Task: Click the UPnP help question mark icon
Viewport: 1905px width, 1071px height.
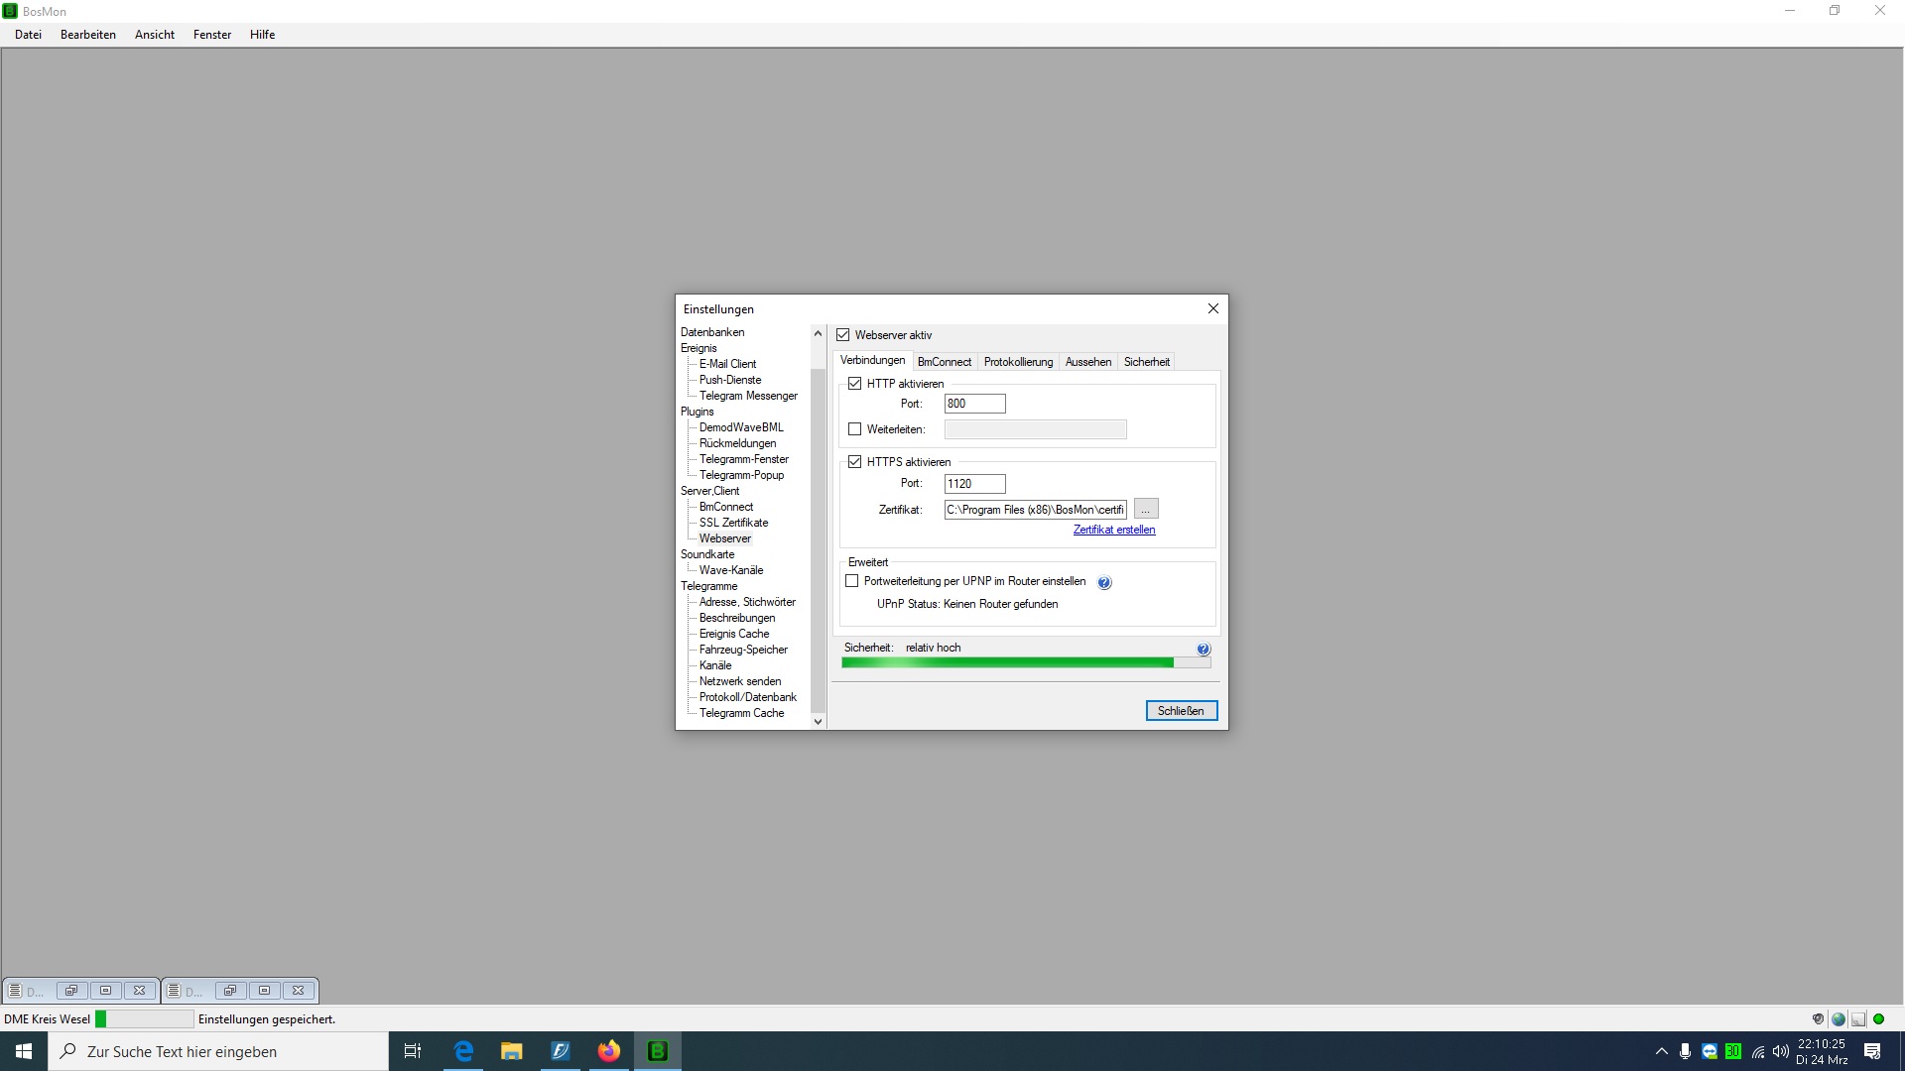Action: [1103, 582]
